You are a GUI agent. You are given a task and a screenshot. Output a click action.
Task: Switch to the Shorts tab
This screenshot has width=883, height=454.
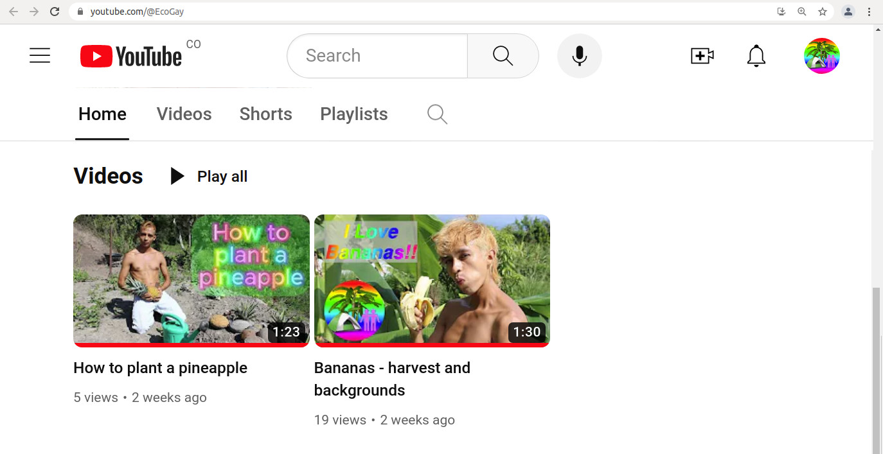[x=266, y=114]
